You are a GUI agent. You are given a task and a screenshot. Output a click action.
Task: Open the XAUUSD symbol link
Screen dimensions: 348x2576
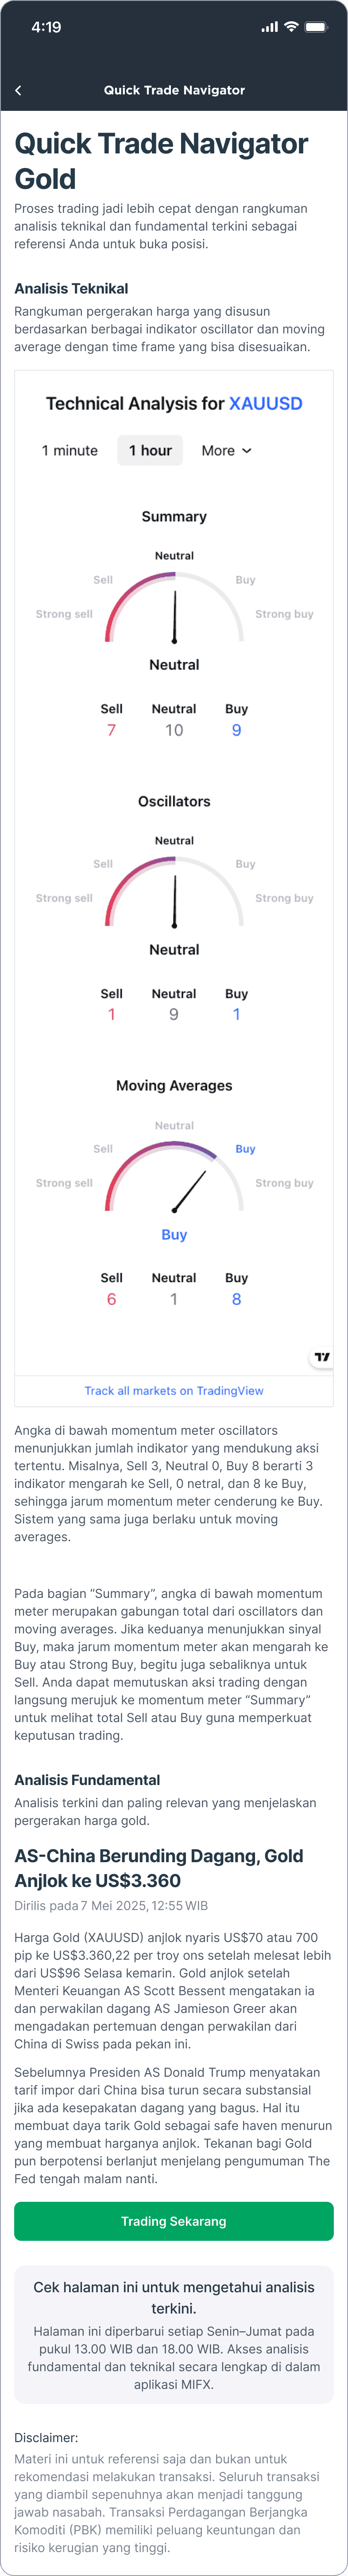click(x=266, y=404)
